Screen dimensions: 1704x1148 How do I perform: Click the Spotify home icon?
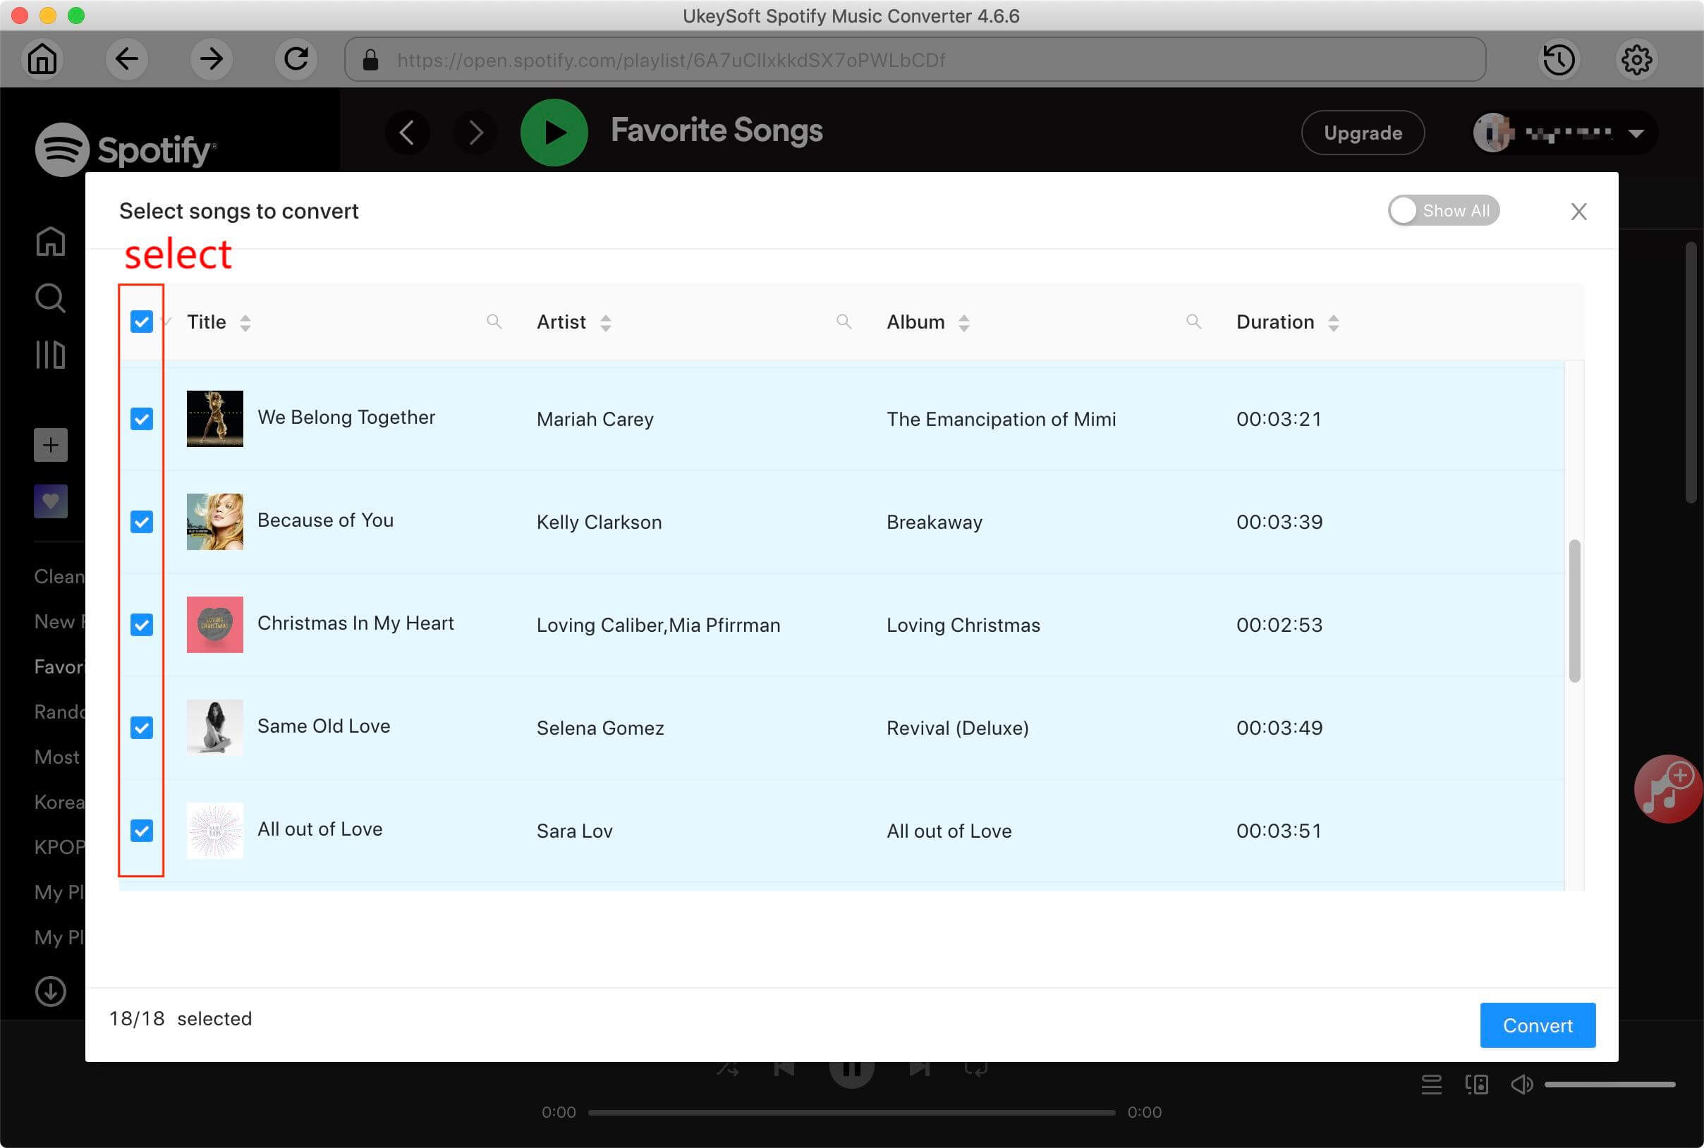pos(49,243)
